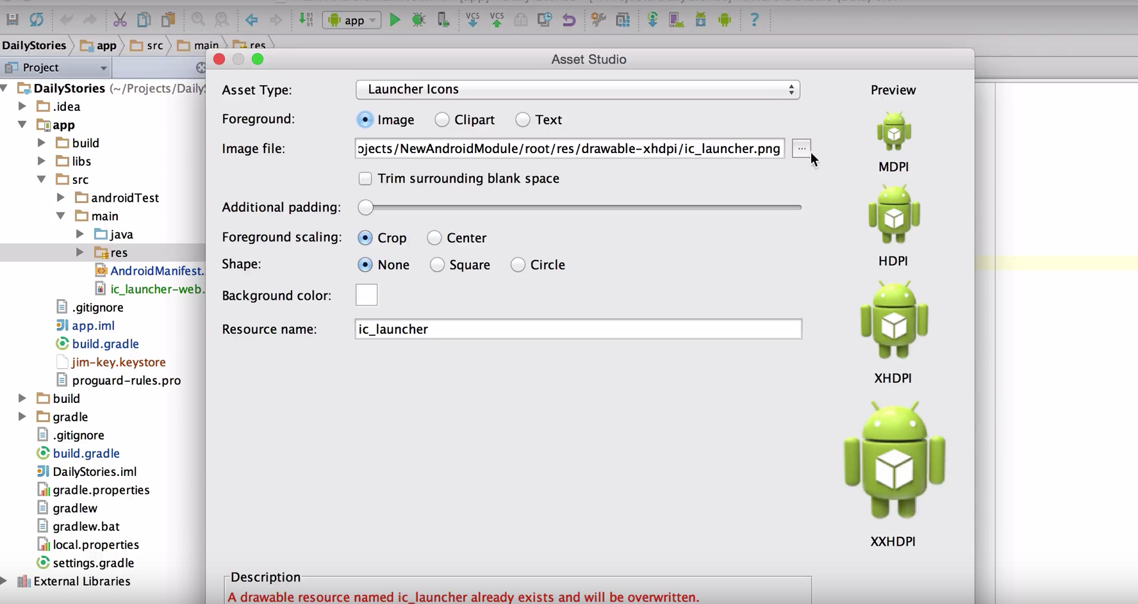
Task: Click the image file browse ellipsis button
Action: [x=802, y=149]
